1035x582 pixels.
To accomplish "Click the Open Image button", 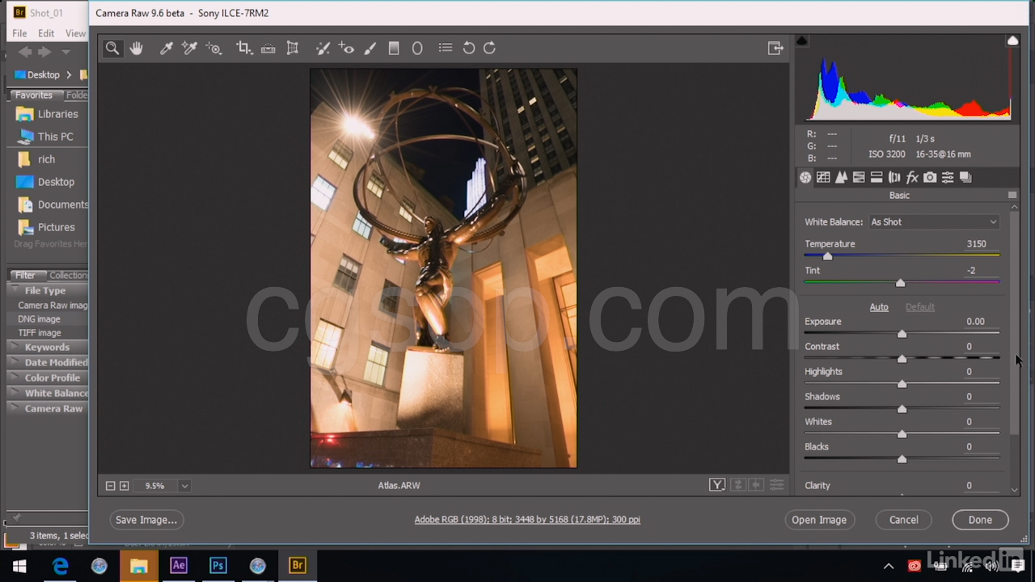I will click(x=819, y=520).
